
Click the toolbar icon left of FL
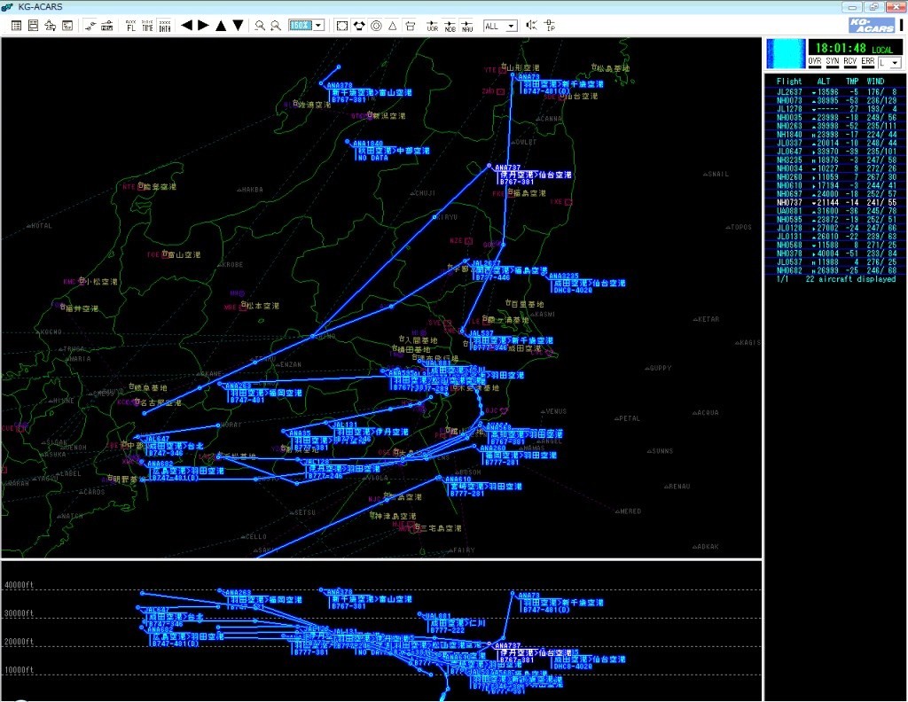(x=106, y=26)
